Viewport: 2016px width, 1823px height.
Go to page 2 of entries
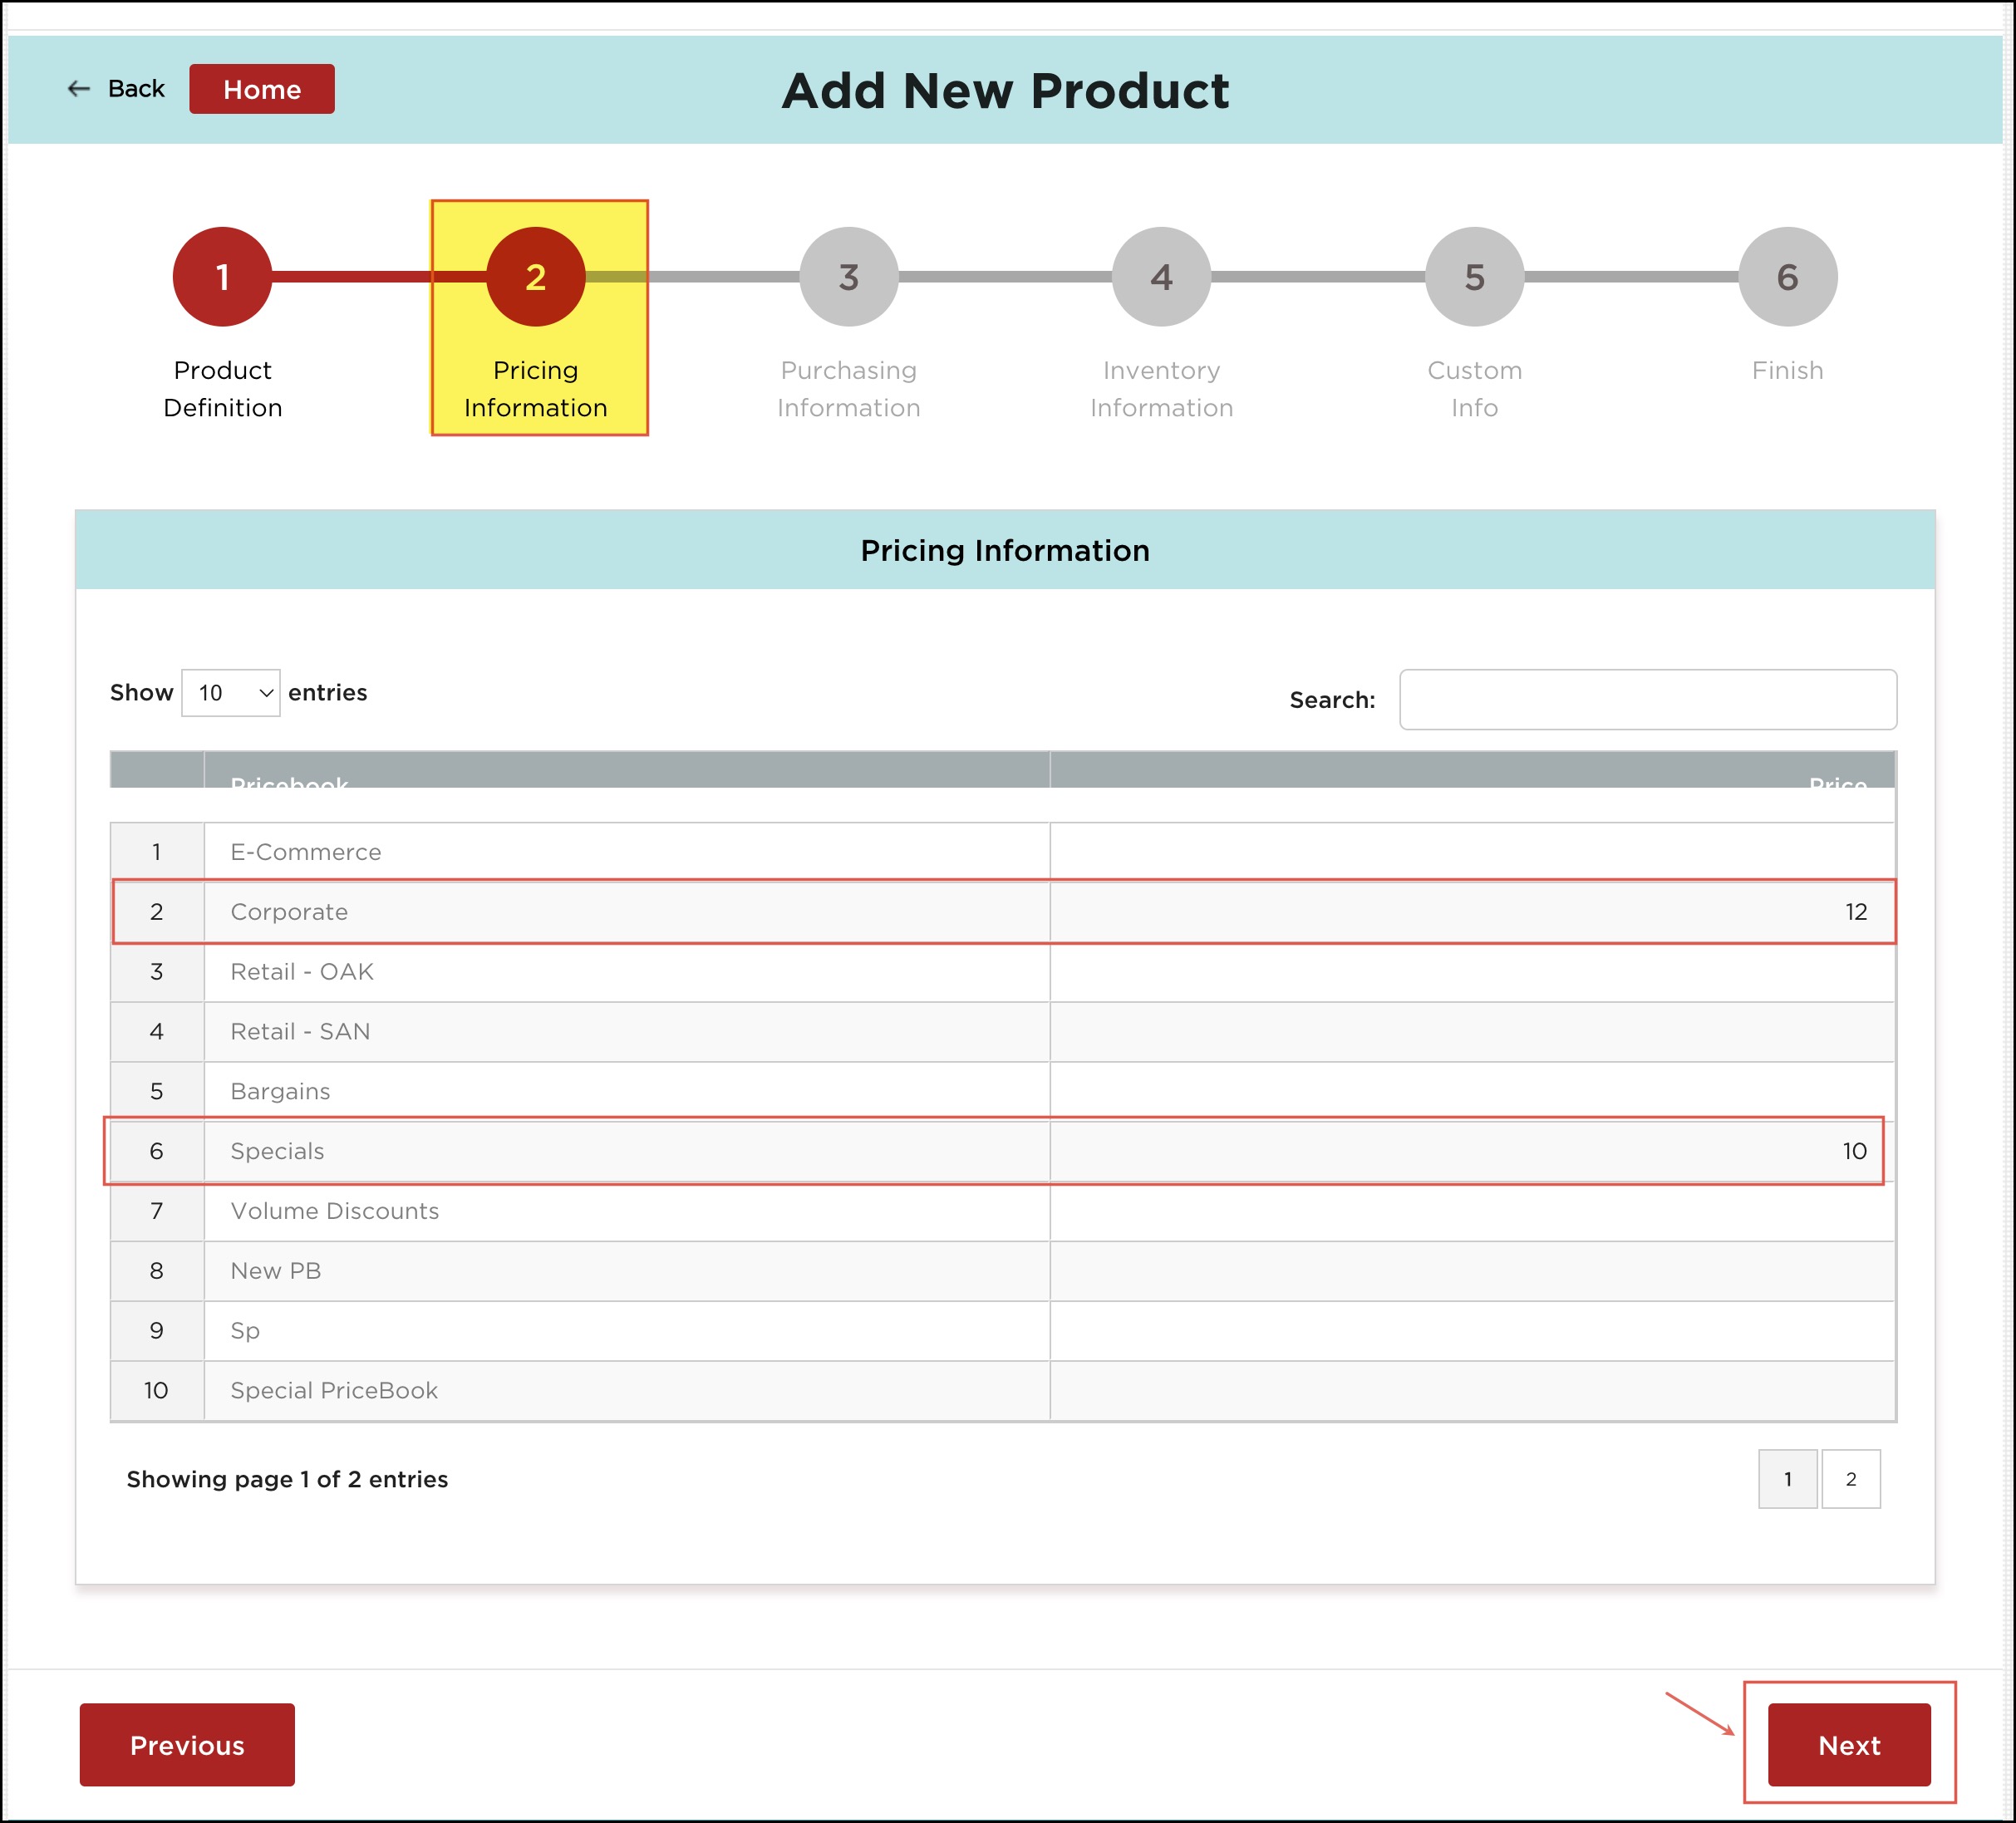pos(1850,1478)
